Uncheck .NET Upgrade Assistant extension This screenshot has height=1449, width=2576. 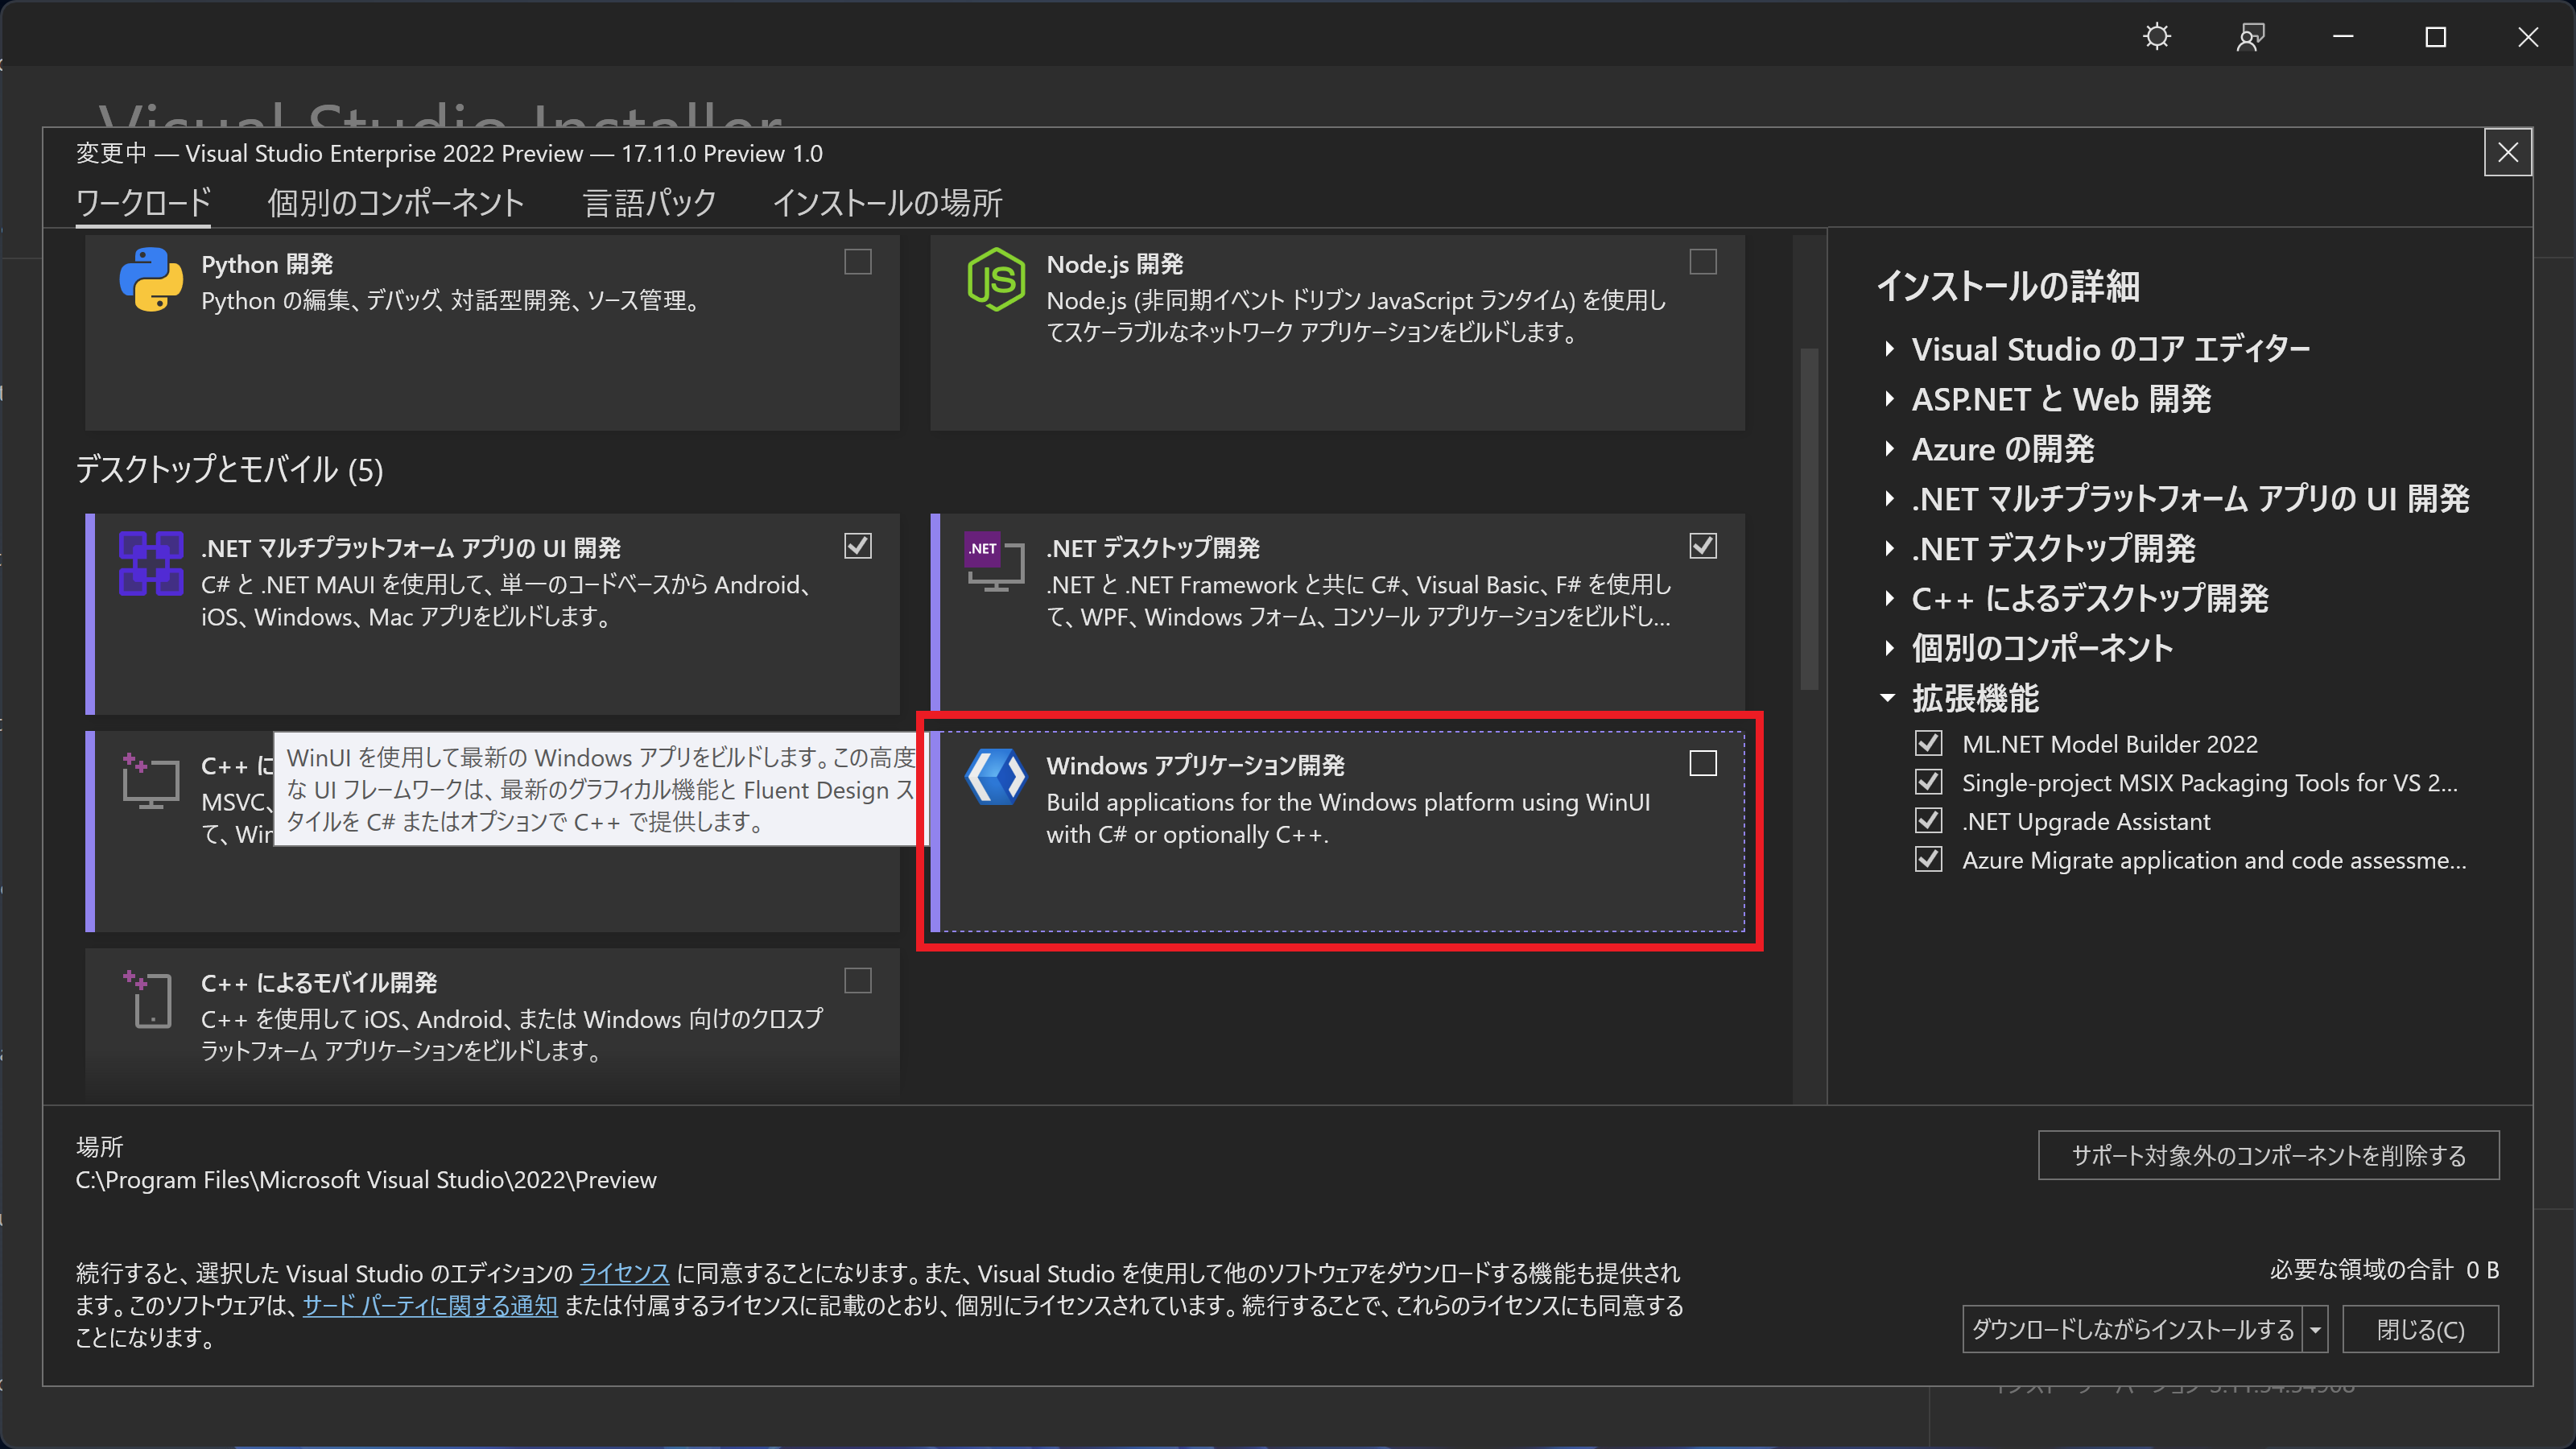click(x=1929, y=821)
